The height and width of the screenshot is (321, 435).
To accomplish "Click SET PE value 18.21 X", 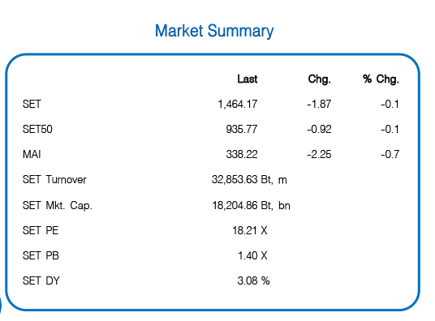I will coord(250,231).
